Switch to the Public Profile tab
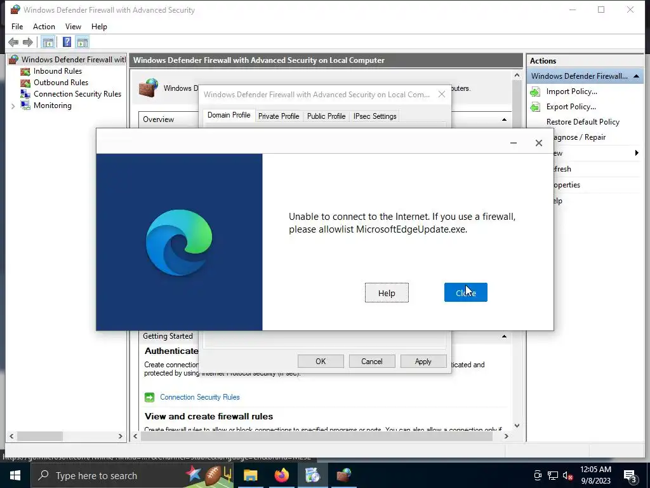The height and width of the screenshot is (488, 650). pos(326,116)
